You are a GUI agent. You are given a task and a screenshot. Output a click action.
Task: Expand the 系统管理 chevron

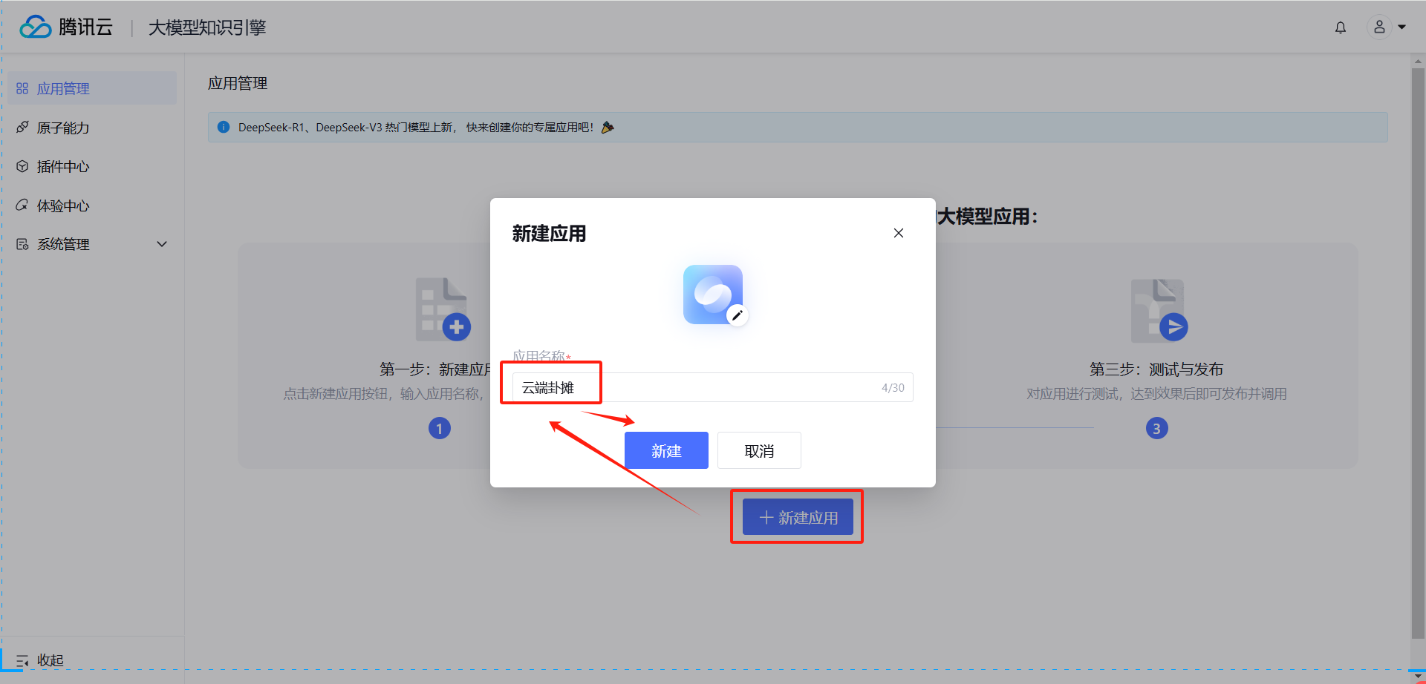click(162, 244)
